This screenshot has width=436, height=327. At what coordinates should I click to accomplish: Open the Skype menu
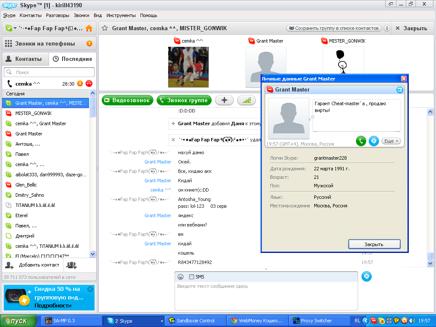9,15
